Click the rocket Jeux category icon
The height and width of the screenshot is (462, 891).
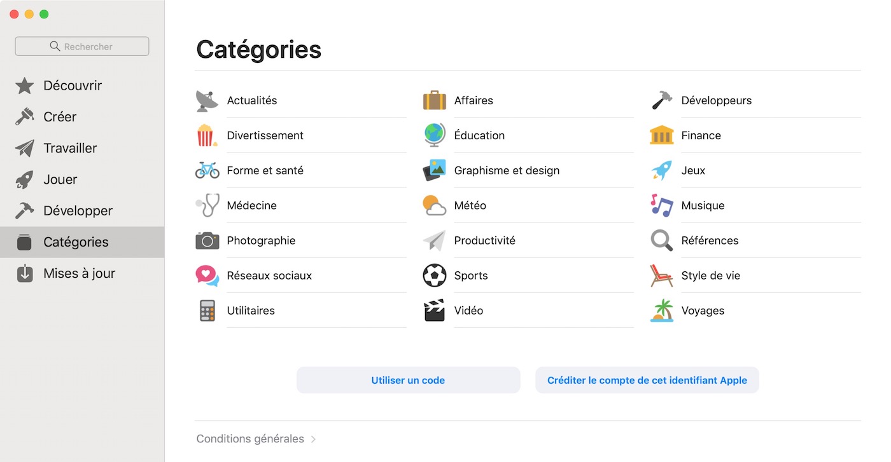pos(662,170)
